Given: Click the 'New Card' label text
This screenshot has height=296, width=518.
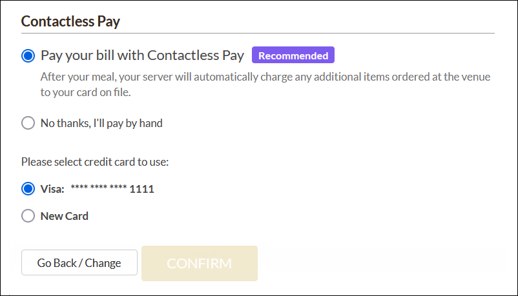Looking at the screenshot, I should (65, 216).
